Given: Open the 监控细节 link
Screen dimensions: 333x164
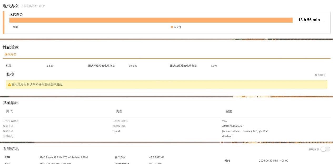Looking at the screenshot, I should click(x=320, y=75).
